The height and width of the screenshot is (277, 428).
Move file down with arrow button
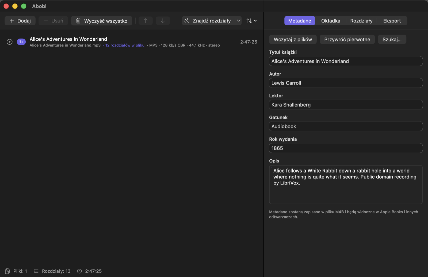(163, 21)
